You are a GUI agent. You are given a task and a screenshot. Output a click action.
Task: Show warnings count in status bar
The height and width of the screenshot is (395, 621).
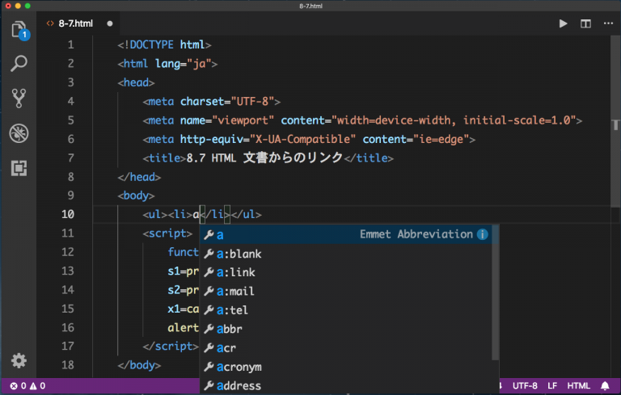38,386
